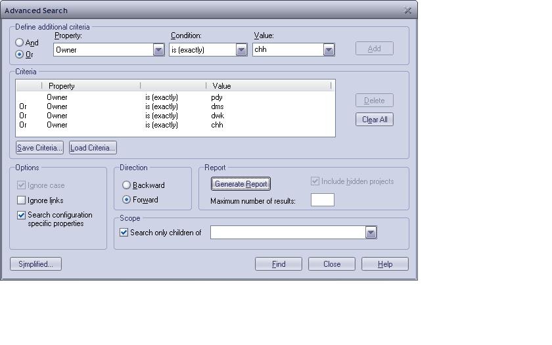552x345 pixels.
Task: Toggle Search only children of checkbox
Action: point(124,233)
